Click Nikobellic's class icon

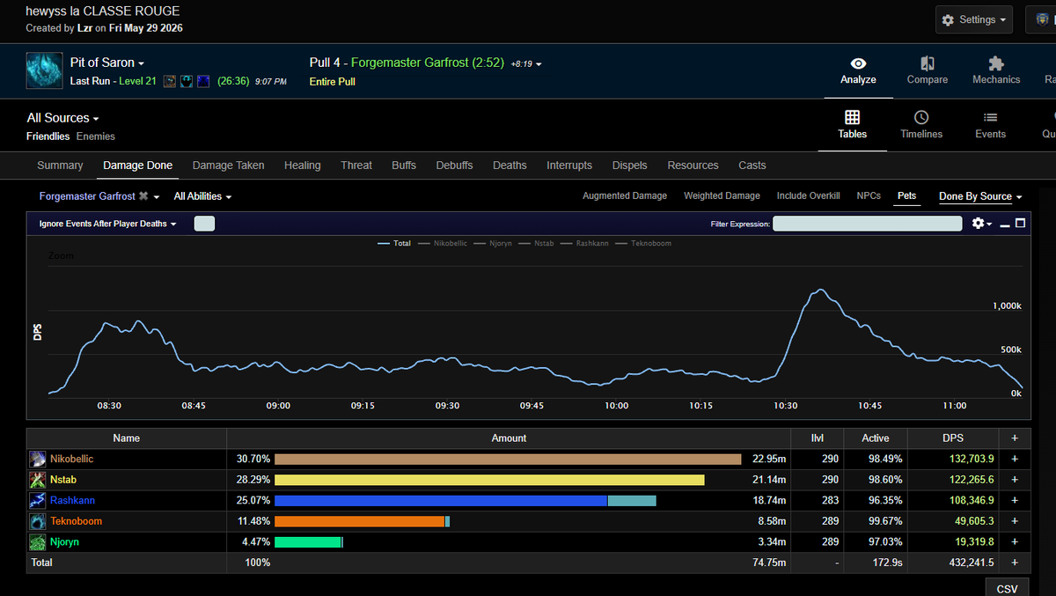[38, 460]
